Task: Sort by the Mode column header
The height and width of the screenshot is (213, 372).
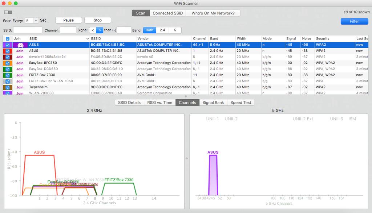Action: point(273,38)
